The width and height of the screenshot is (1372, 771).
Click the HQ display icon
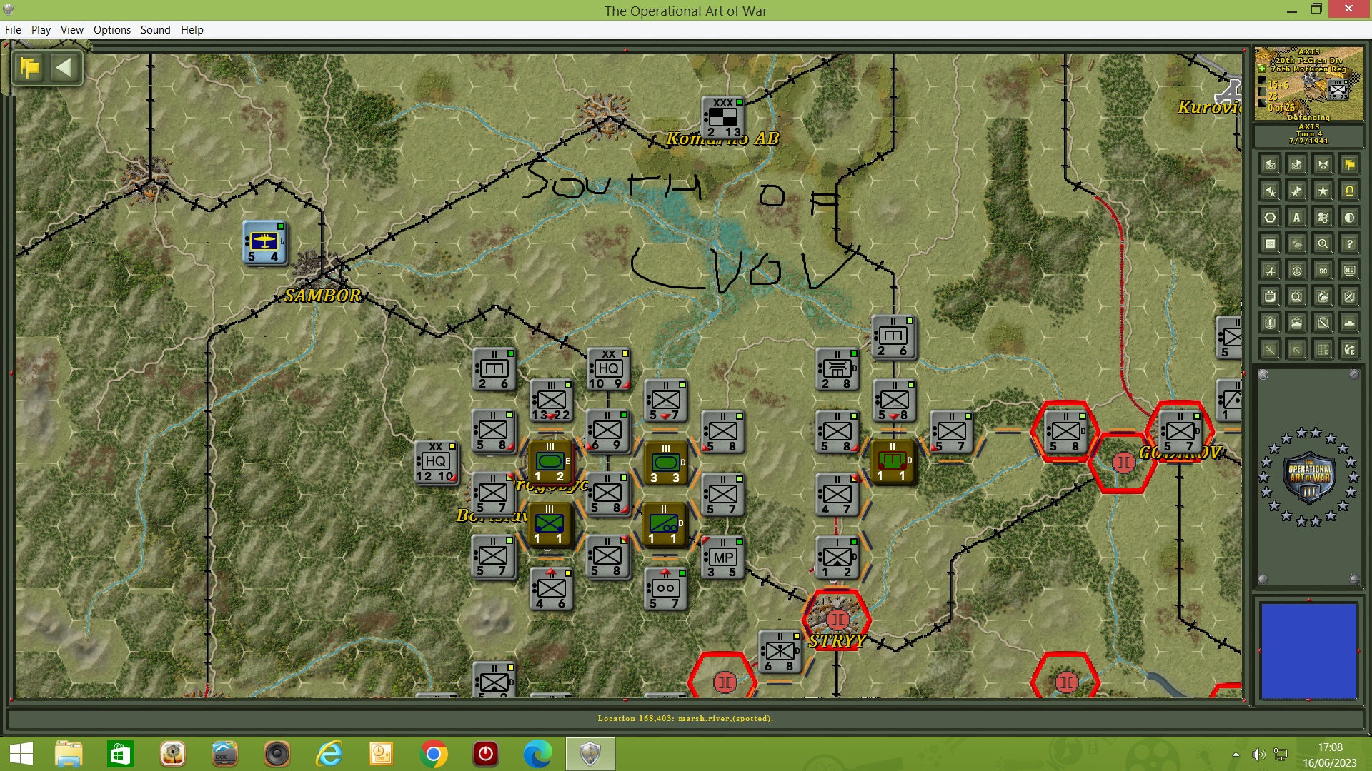[1349, 271]
